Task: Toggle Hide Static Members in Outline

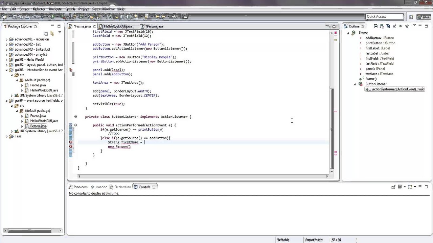Action: click(394, 26)
